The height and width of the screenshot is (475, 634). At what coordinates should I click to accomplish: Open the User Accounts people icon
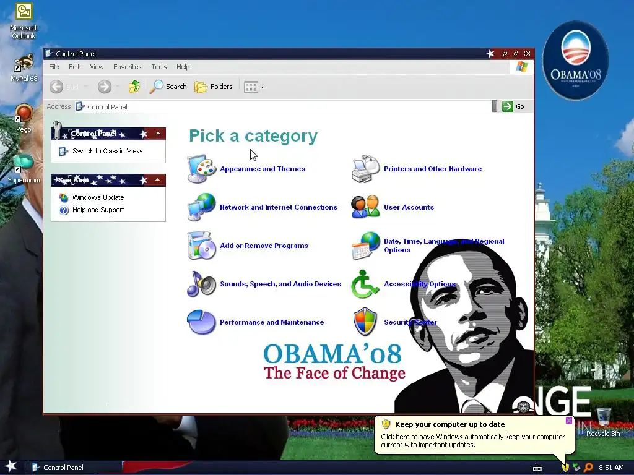365,207
